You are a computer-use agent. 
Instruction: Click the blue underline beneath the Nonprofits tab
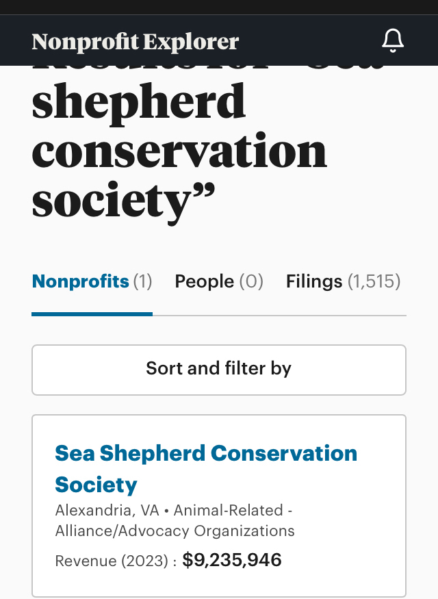click(x=92, y=314)
